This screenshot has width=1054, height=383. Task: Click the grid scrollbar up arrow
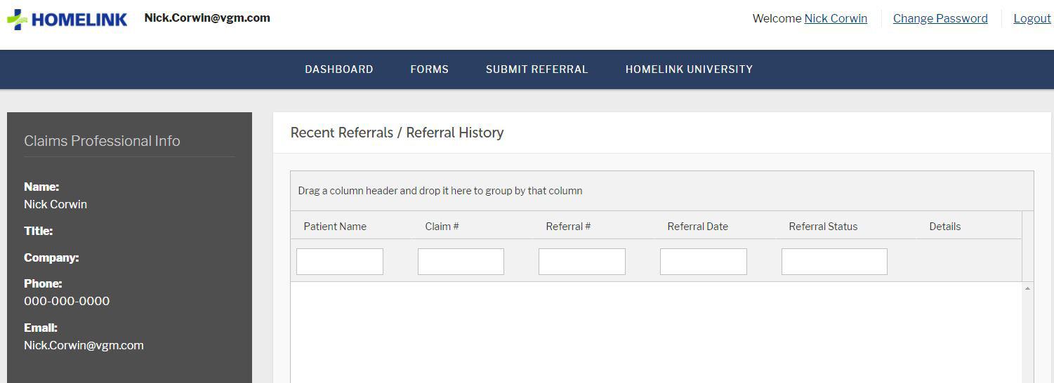click(x=1027, y=288)
